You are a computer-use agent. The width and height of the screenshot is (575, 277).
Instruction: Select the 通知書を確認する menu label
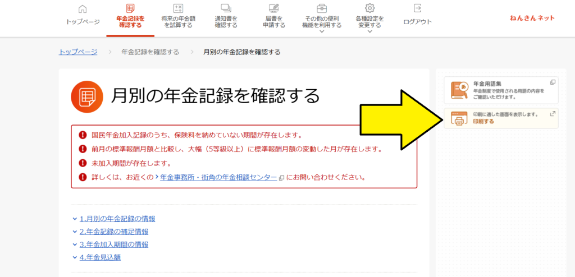click(x=226, y=22)
